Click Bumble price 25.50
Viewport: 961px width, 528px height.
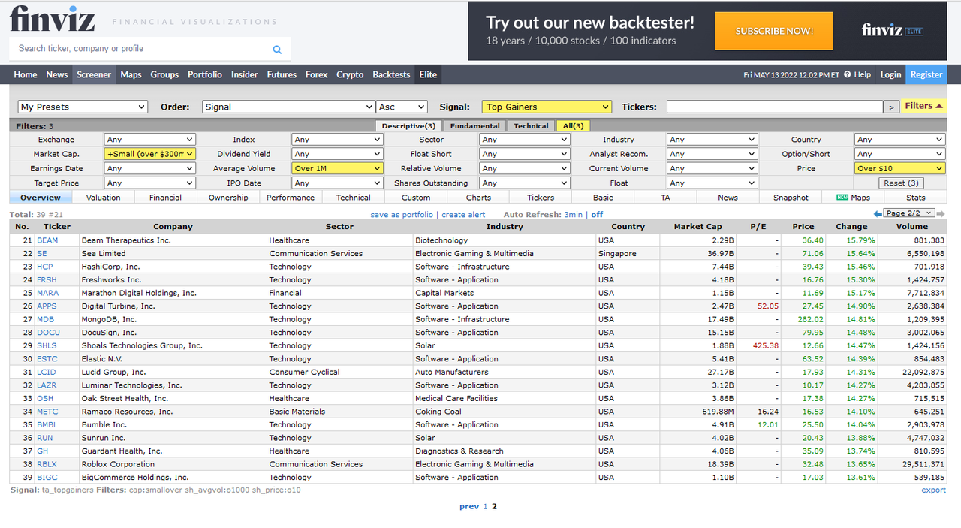point(813,424)
